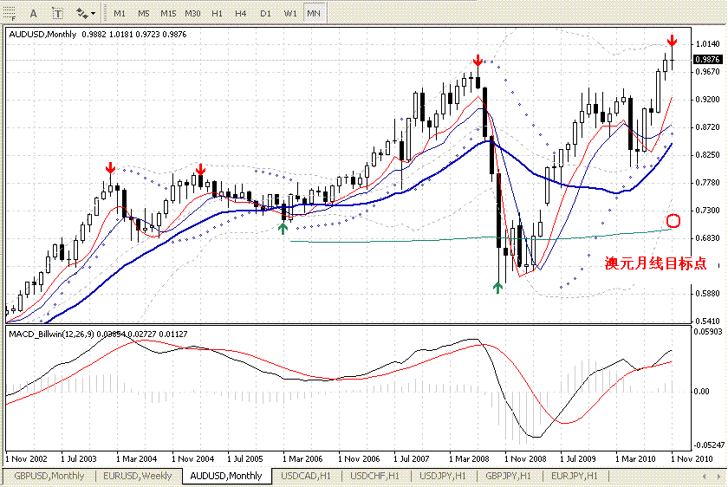Screen dimensions: 728x487
Task: Choose the W1 weekly timeframe
Action: 290,14
